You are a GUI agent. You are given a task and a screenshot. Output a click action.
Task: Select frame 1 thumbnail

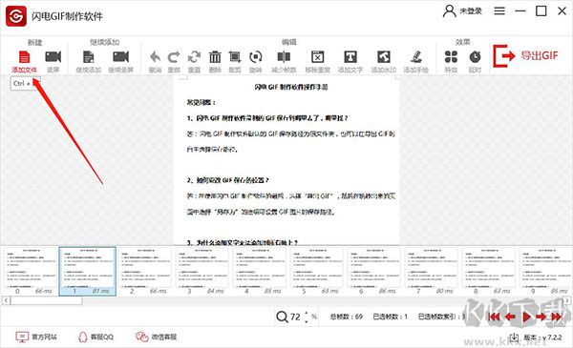pos(87,272)
